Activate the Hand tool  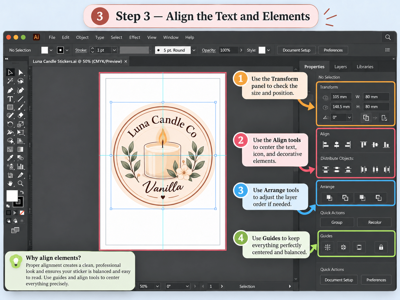point(10,183)
